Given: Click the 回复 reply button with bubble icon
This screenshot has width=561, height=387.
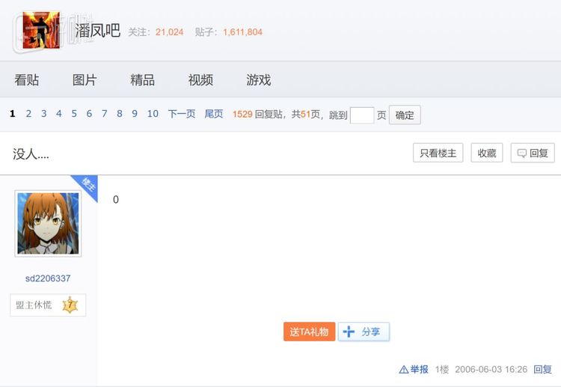Looking at the screenshot, I should 533,153.
